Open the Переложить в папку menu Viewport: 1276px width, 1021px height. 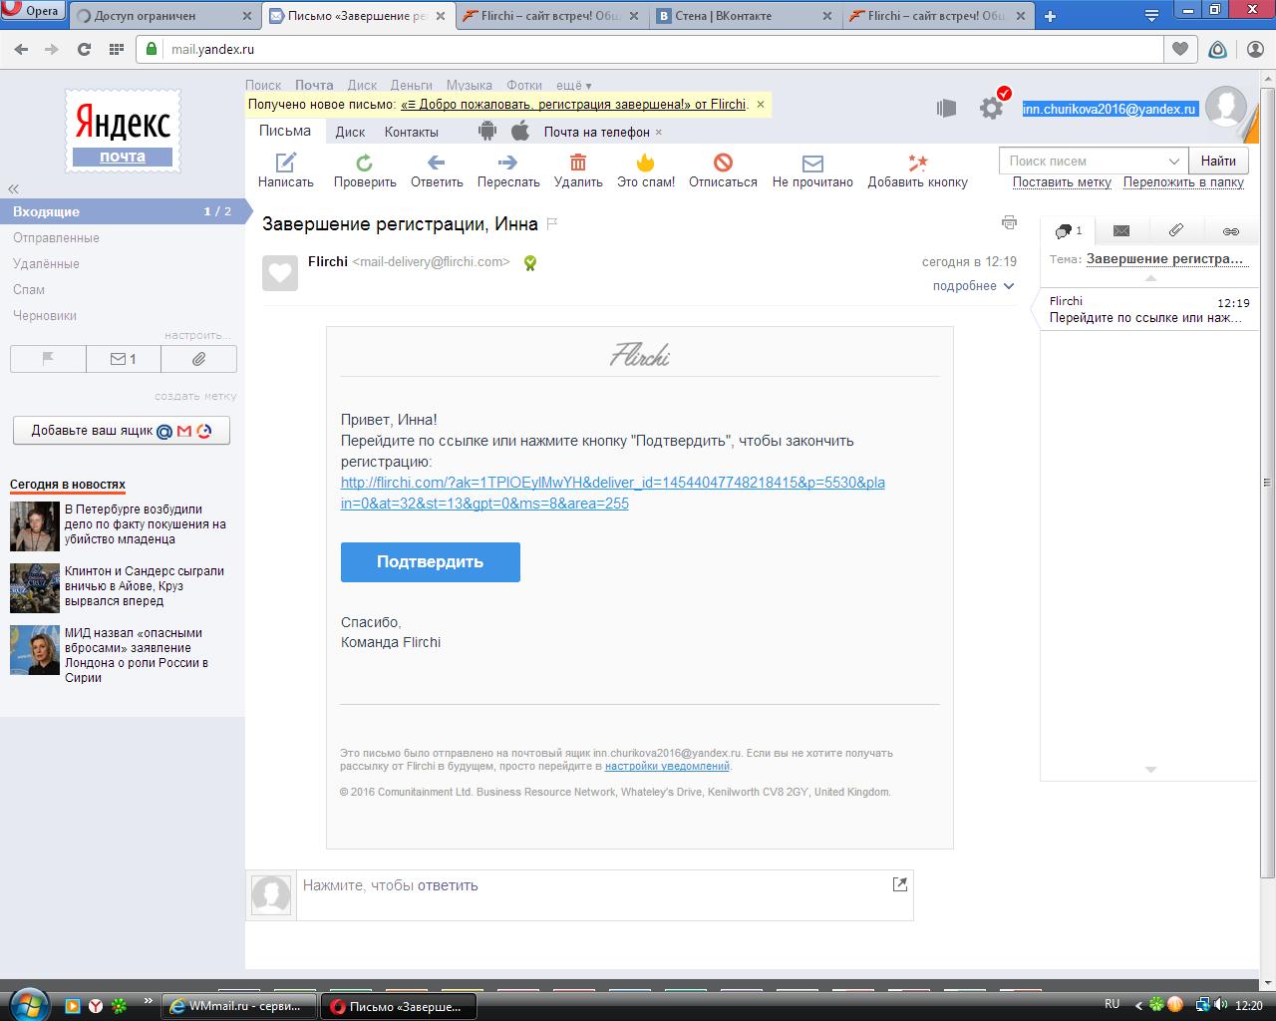coord(1183,182)
